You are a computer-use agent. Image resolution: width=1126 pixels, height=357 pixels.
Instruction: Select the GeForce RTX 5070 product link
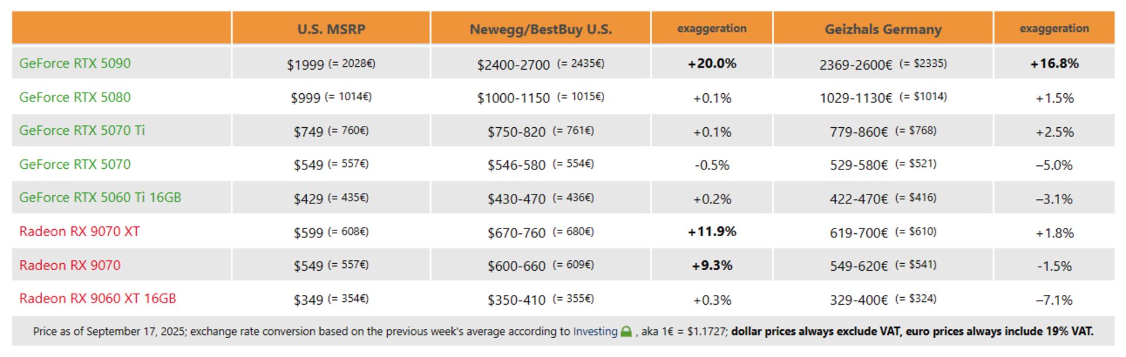click(75, 164)
